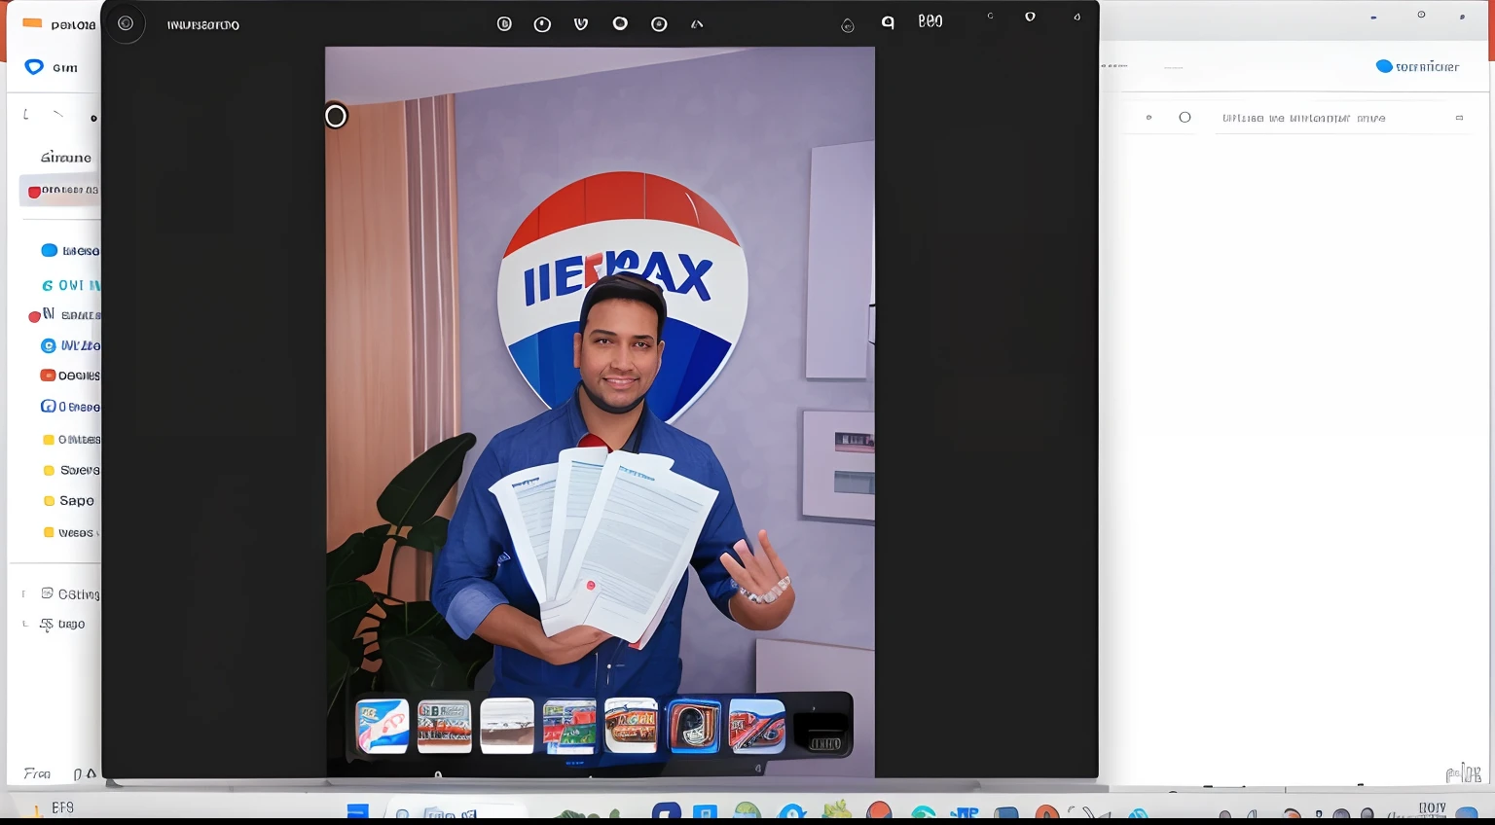Viewport: 1495px width, 825px height.
Task: Open the dark blue rounded app icon on the taskbar
Action: [x=667, y=812]
